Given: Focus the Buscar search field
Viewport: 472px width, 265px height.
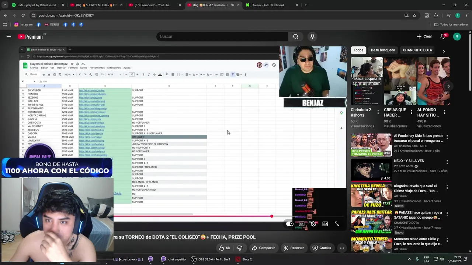Looking at the screenshot, I should coord(222,36).
